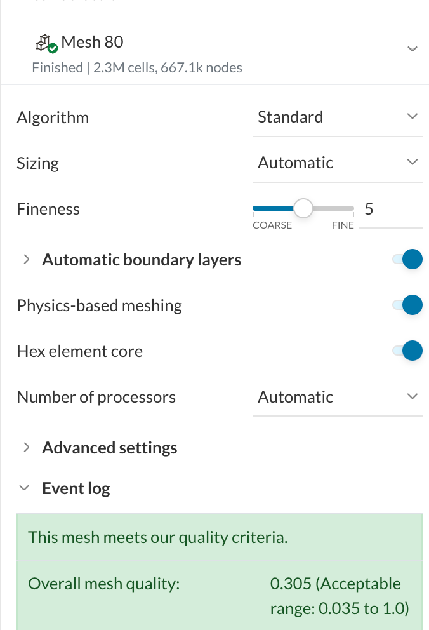Click the Event log heading
Image resolution: width=429 pixels, height=630 pixels.
76,488
